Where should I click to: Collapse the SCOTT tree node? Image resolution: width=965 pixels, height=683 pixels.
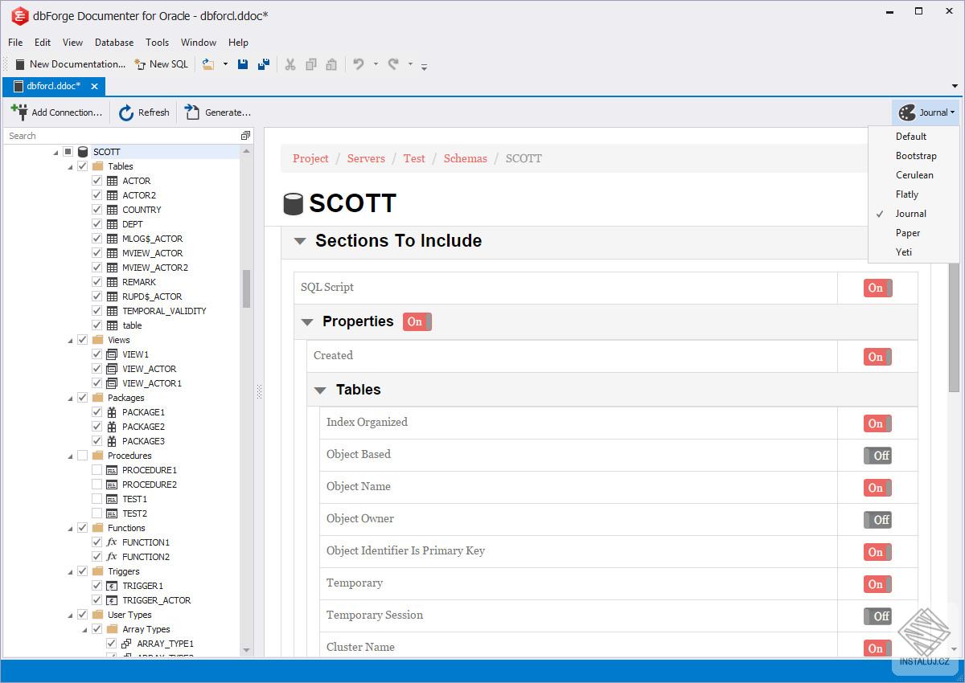56,152
